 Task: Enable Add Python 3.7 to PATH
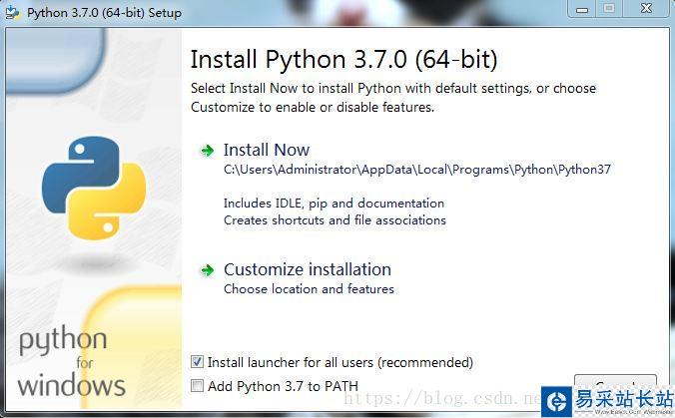point(198,386)
